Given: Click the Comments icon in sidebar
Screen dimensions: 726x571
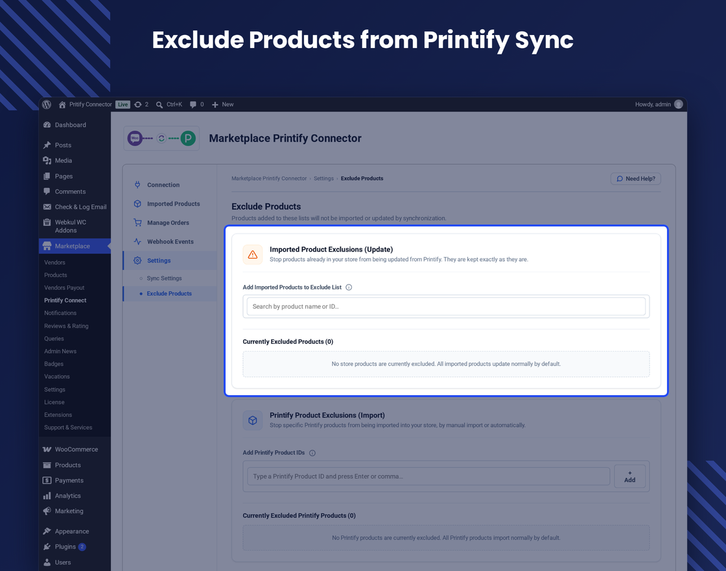Looking at the screenshot, I should pos(47,191).
